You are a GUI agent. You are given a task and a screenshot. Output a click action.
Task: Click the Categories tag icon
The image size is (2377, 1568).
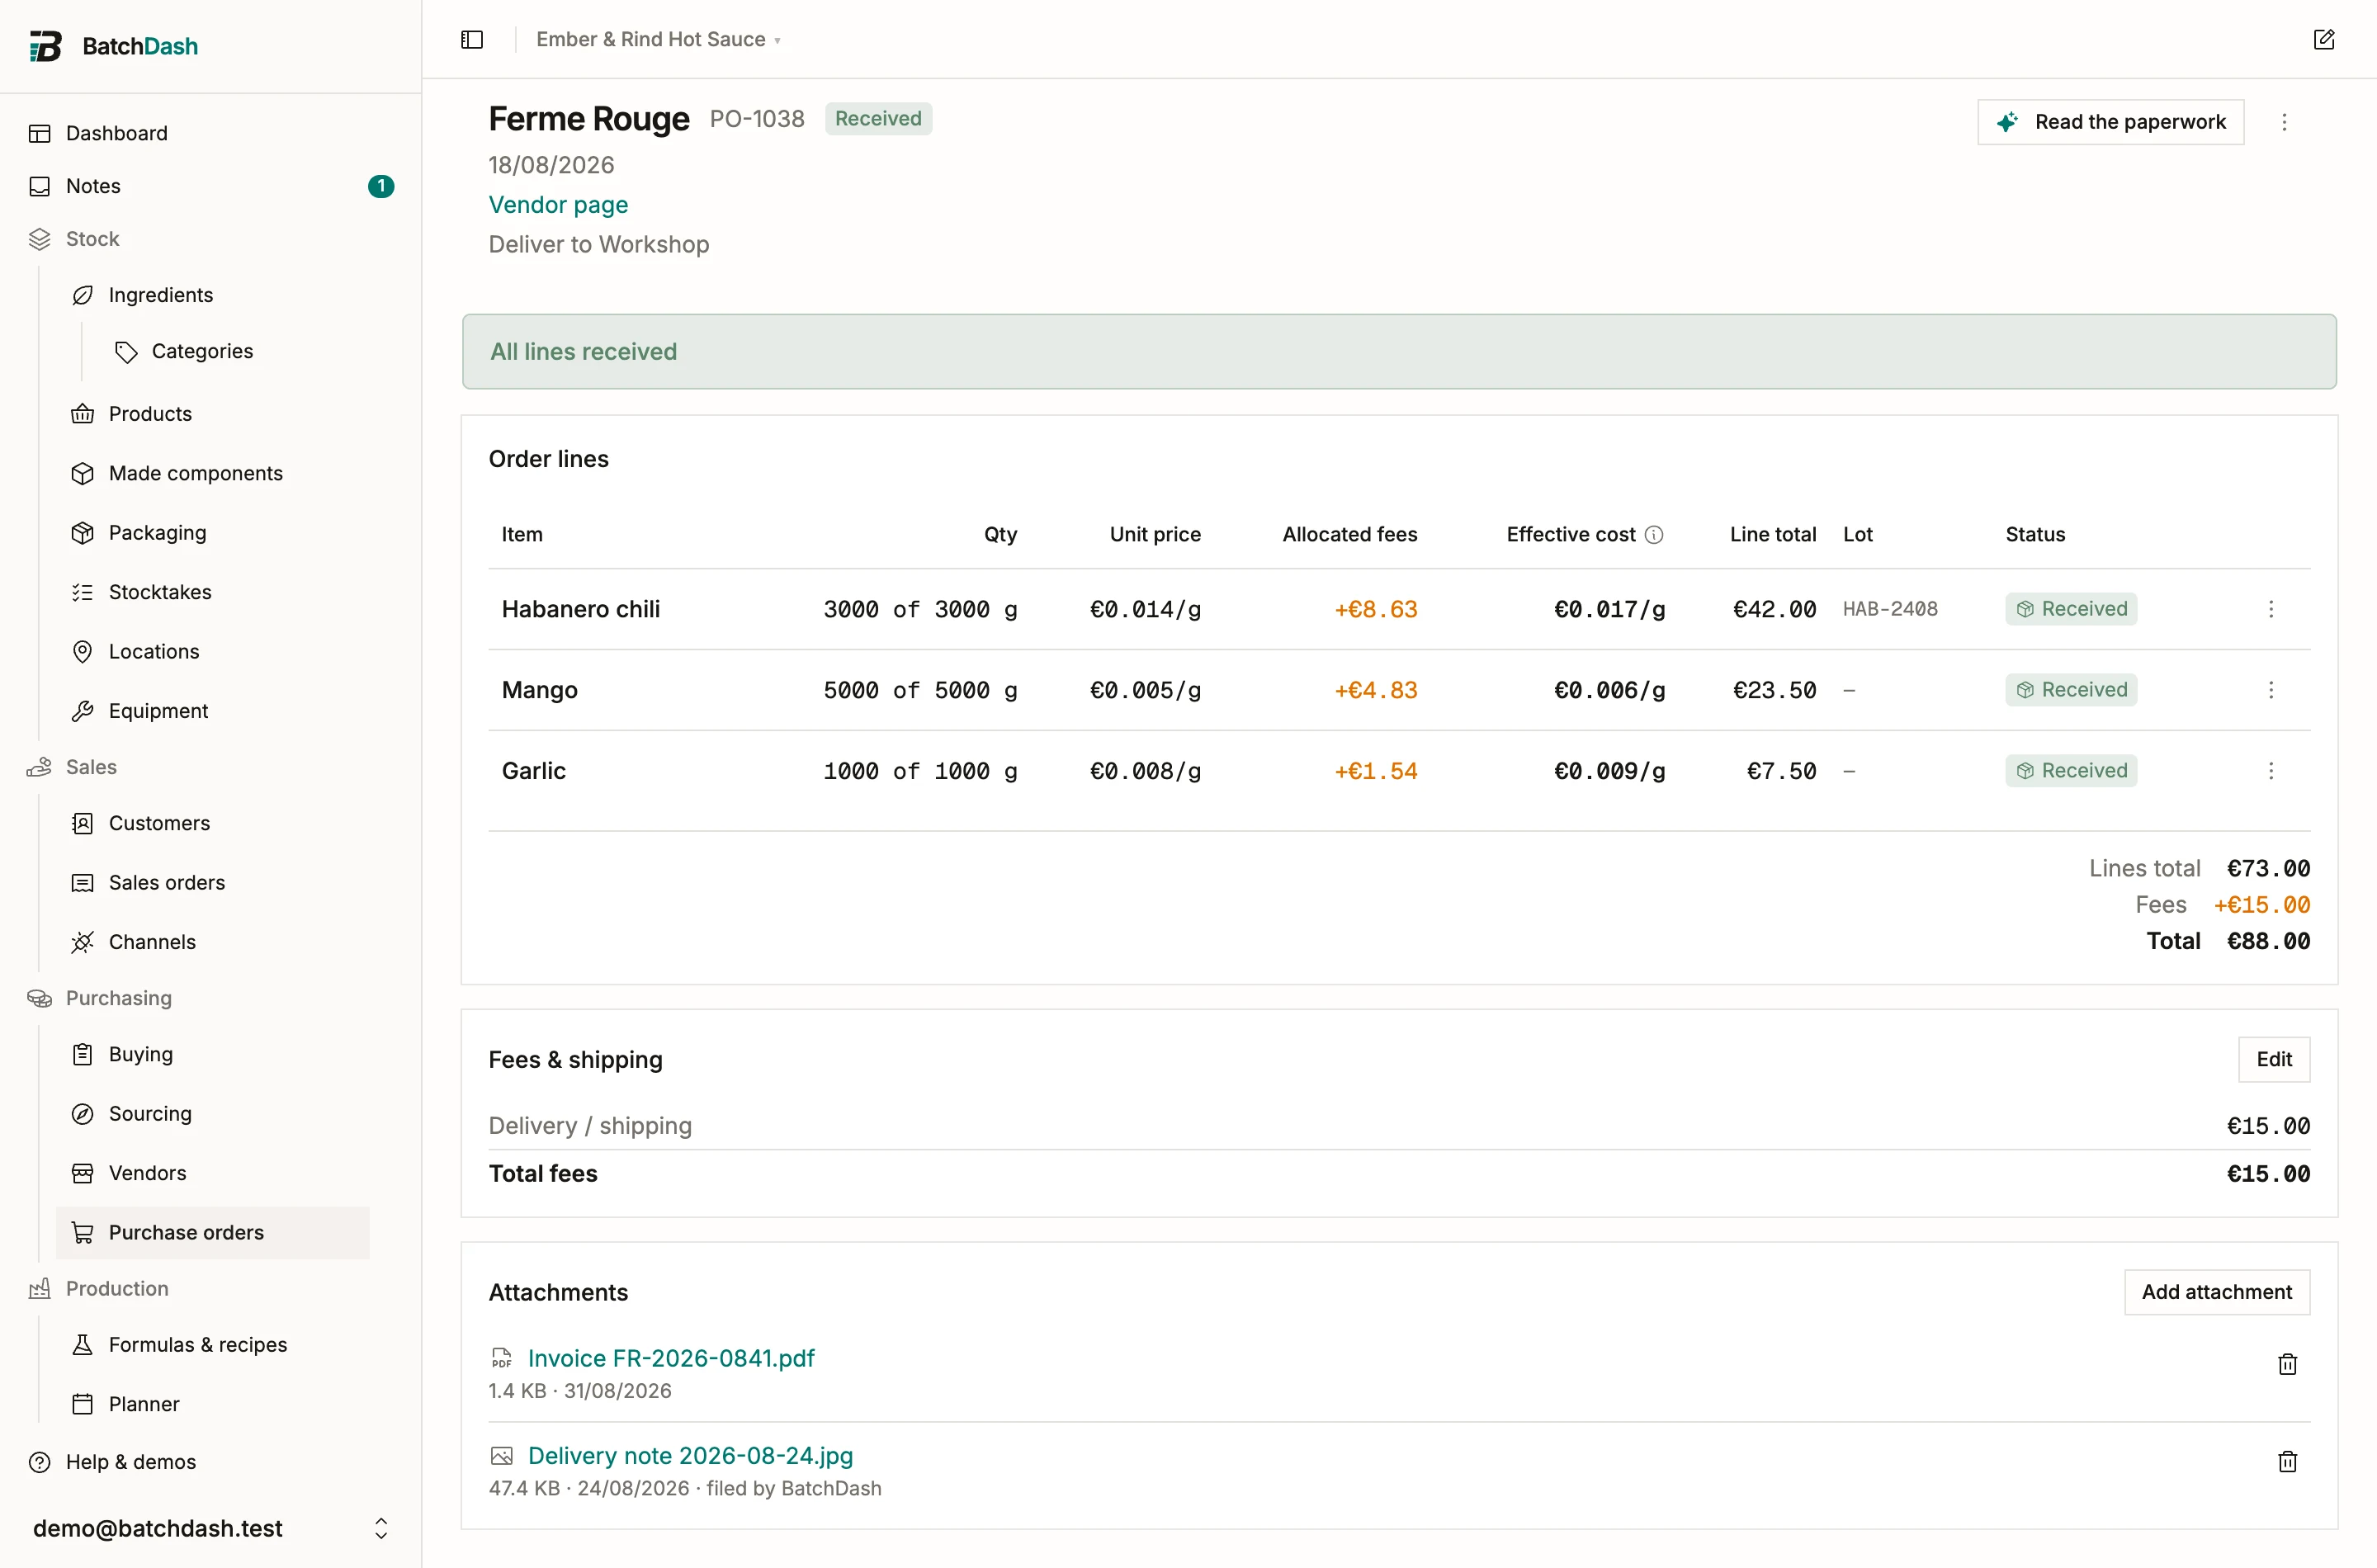point(126,351)
